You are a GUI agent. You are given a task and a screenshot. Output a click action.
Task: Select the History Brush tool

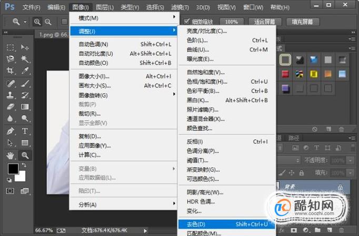click(25, 95)
